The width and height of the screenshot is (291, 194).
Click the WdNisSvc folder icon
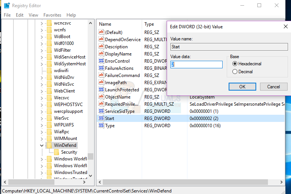(x=49, y=84)
